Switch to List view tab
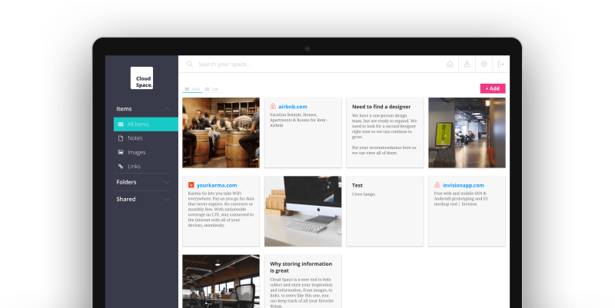This screenshot has width=615, height=308. pyautogui.click(x=212, y=89)
